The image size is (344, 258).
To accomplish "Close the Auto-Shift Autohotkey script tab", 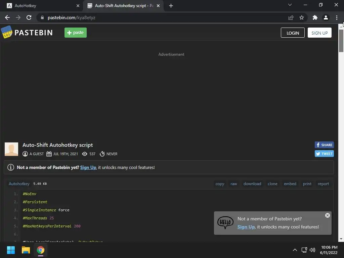I will tap(158, 6).
